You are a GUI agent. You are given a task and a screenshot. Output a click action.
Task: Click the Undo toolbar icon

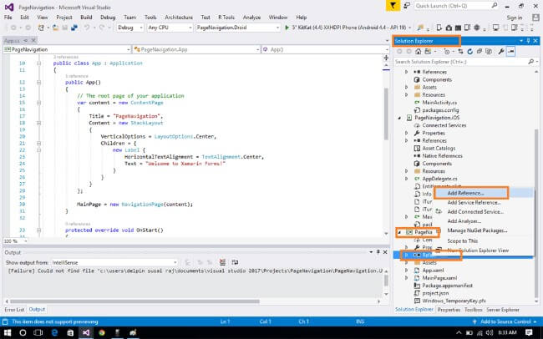[x=87, y=27]
